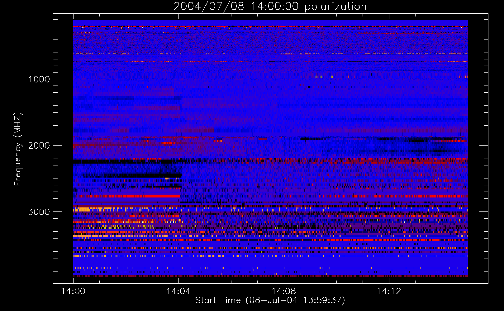Click the 14:04 time tick label

178,291
